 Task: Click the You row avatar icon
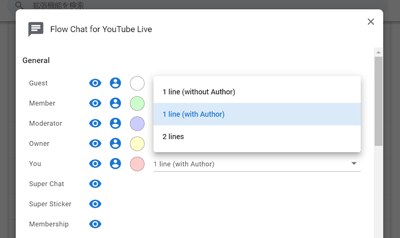pyautogui.click(x=115, y=164)
